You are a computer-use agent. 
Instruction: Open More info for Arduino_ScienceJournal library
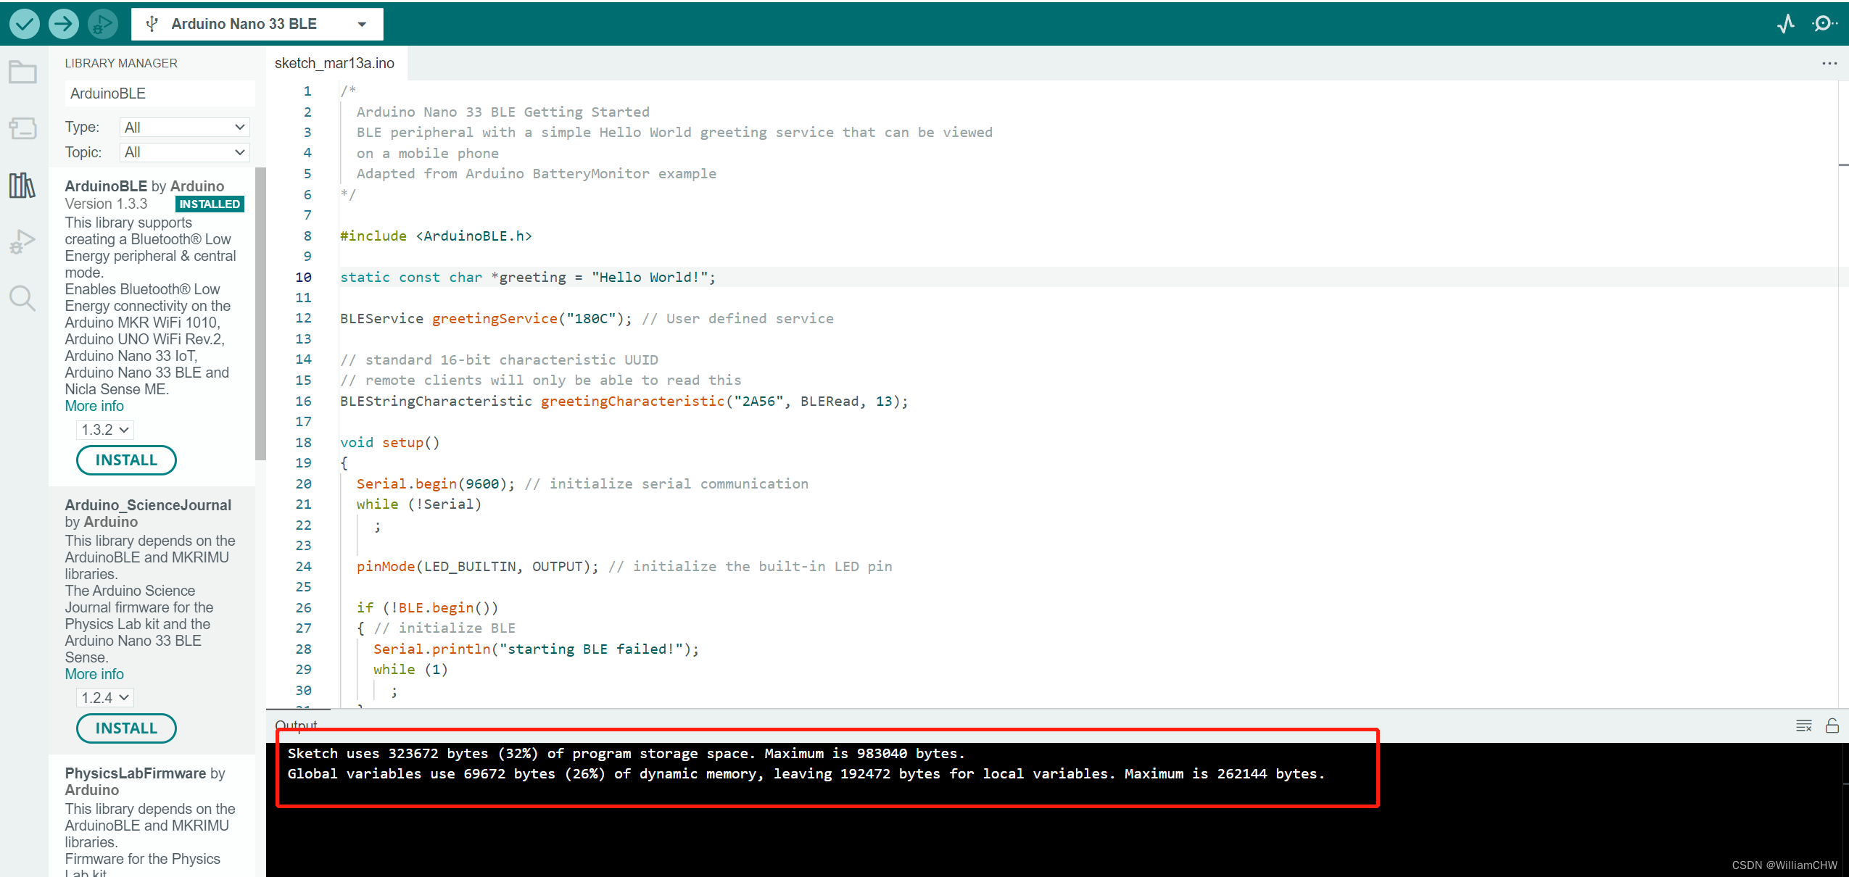94,673
